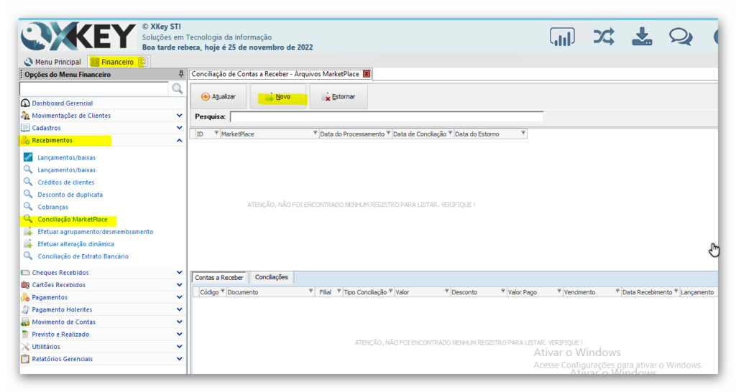Click the Pagamentos icon
Screen dimensions: 736x392
pos(25,297)
